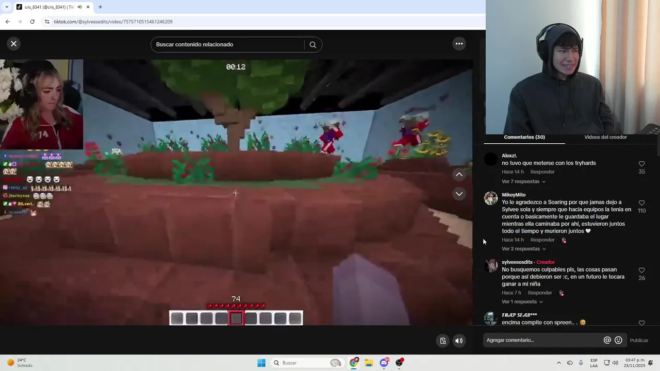660x371 pixels.
Task: Open Alexz!'s profile avatar
Action: coord(491,159)
